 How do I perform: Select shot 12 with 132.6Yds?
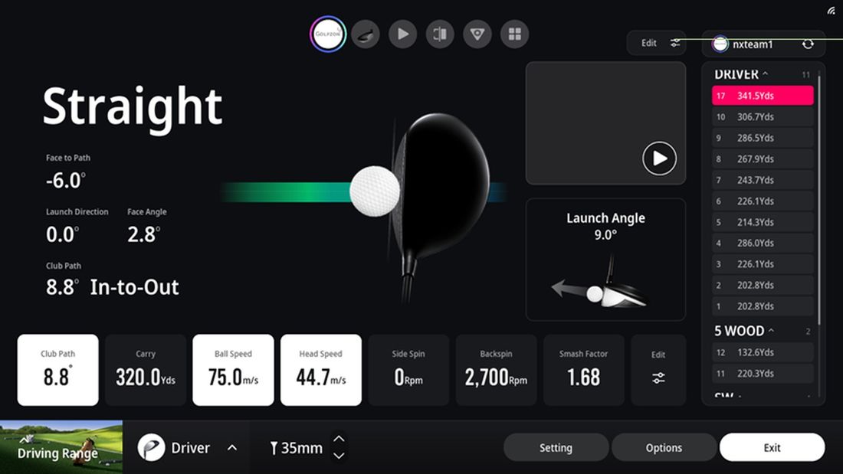[763, 352]
